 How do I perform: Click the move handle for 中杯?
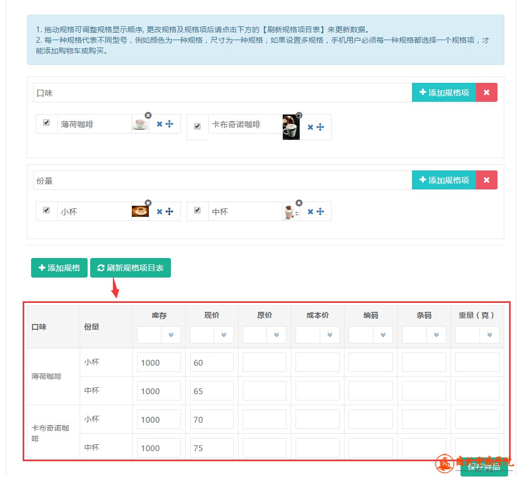[x=320, y=212]
